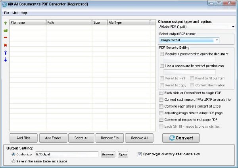Click the Convert button with refresh icon
This screenshot has height=168, width=238.
pyautogui.click(x=181, y=138)
